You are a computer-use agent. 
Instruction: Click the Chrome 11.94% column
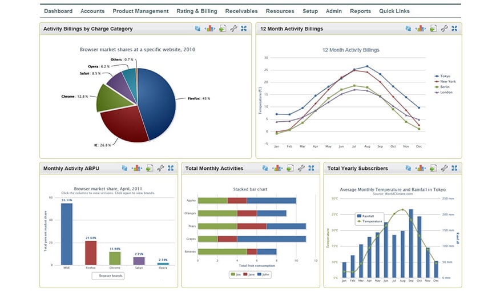(115, 258)
